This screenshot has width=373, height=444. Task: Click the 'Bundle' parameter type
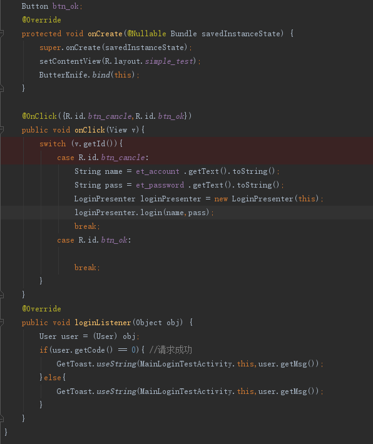click(x=183, y=34)
